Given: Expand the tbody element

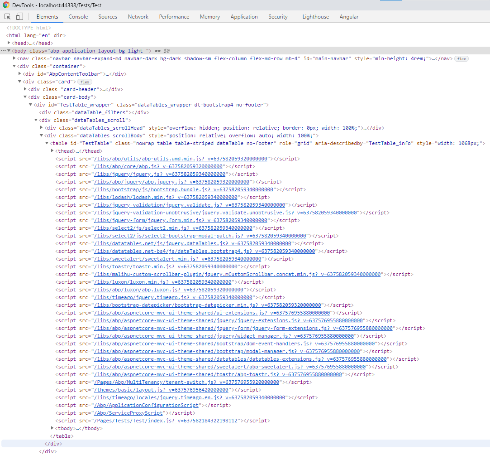Looking at the screenshot, I should [52, 428].
